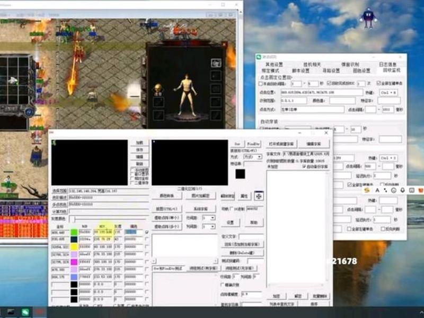
Task: Click the left arrow of the horizontal scrollbar
Action: pos(154,261)
